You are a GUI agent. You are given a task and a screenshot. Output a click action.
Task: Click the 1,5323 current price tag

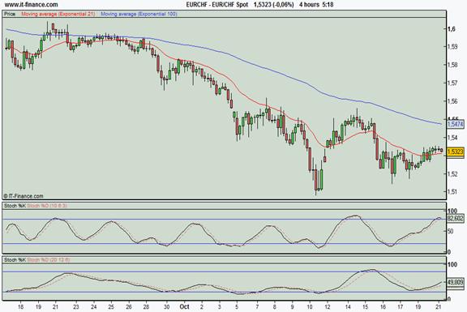456,152
